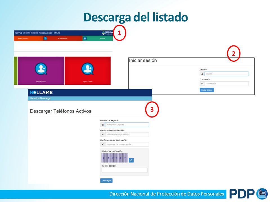Click the blue Descargar button

pyautogui.click(x=106, y=180)
